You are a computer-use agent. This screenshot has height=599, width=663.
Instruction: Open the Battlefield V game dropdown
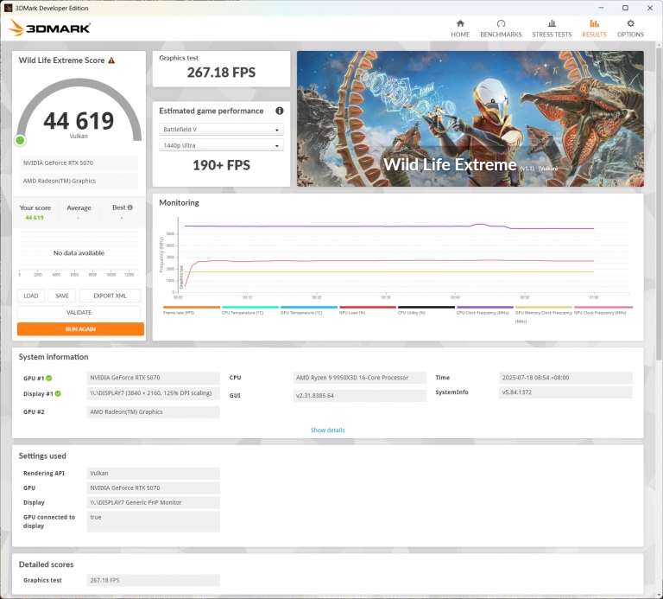221,130
